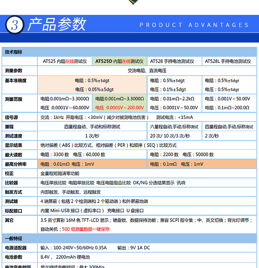Viewport: 259px width, 268px height.
Task: Click the '内置 Mini-USB 接口（虚拟串口）' text
Action: (x=72, y=211)
